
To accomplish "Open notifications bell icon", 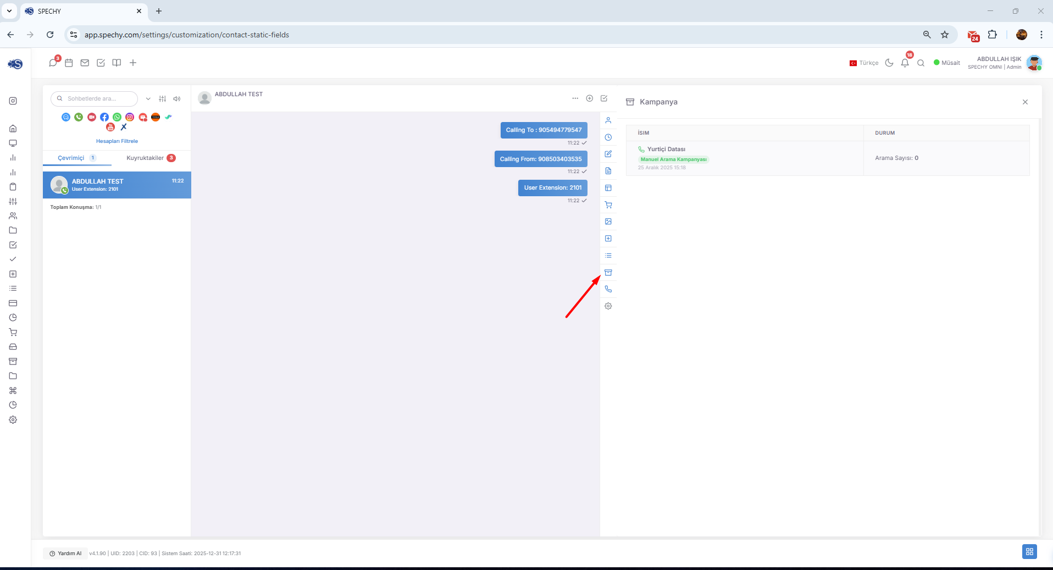I will 905,62.
